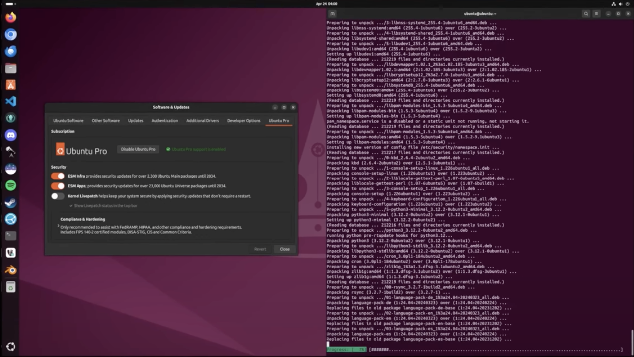Open Terminal from the dock
Viewport: 634px width, 357px height.
11,236
